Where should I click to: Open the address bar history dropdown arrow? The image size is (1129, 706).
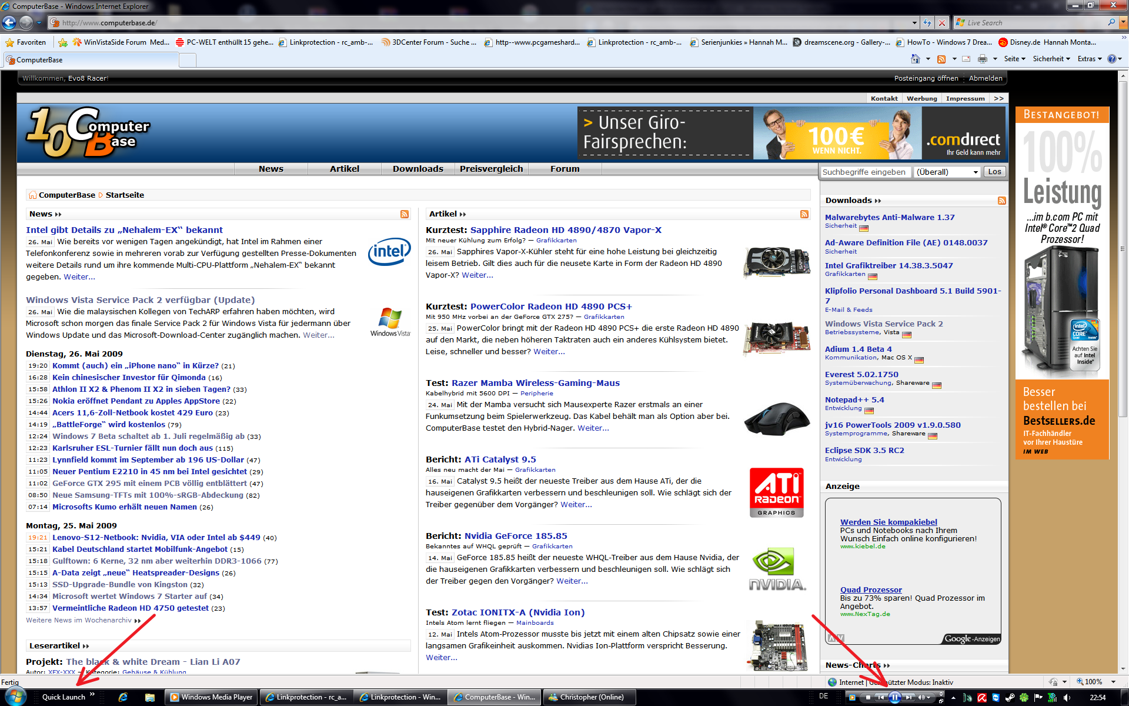914,23
